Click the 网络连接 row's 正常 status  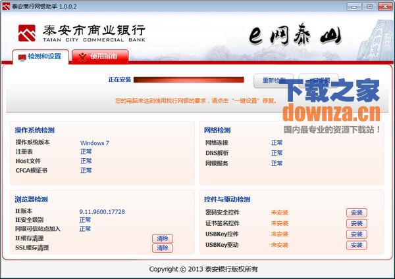click(276, 142)
